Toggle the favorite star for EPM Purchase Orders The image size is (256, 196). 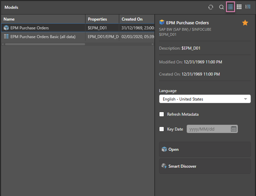[x=245, y=23]
